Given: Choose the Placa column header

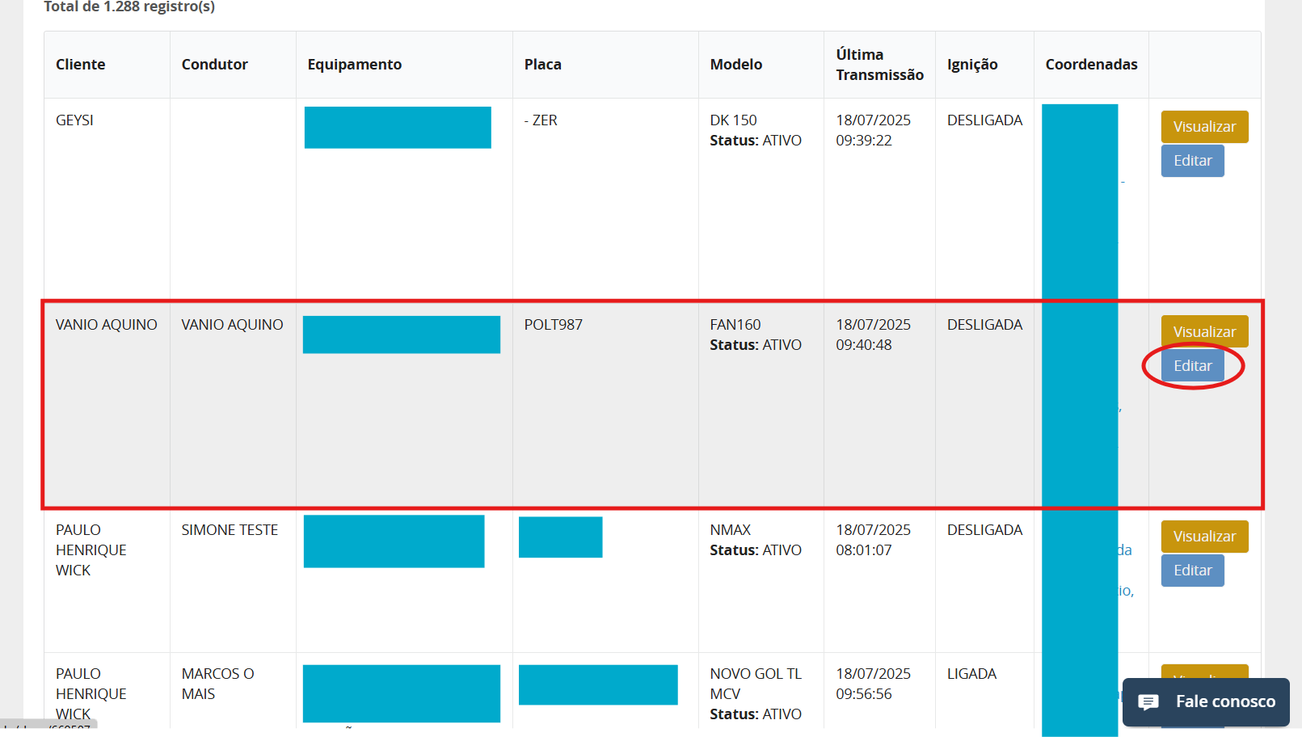Looking at the screenshot, I should coord(542,65).
